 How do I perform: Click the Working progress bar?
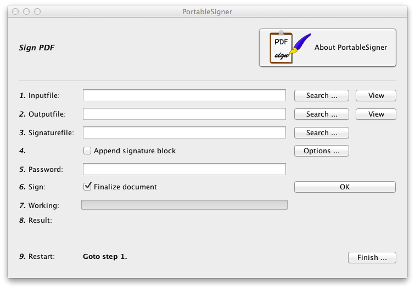click(x=184, y=205)
